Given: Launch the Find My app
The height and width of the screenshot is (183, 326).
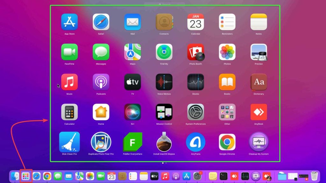Looking at the screenshot, I should point(164,52).
